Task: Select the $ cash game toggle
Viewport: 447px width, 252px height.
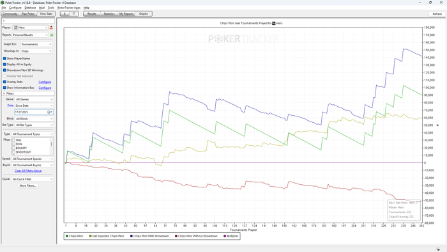Action: [64, 13]
